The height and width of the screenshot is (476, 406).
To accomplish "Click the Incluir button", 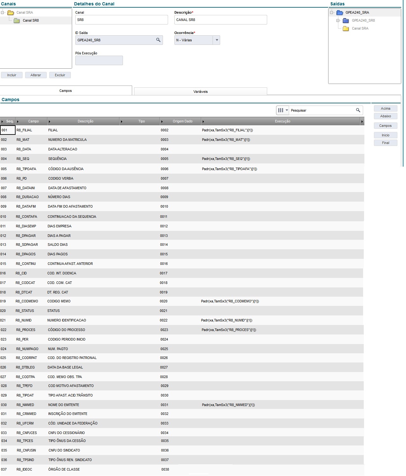I will tap(12, 75).
